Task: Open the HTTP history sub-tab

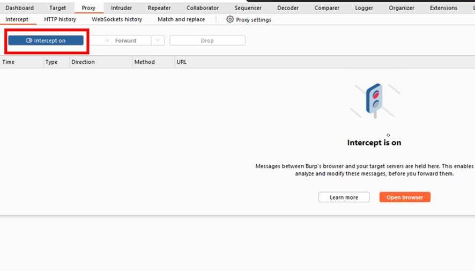Action: (x=60, y=19)
